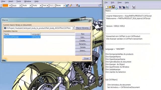Open the Tools menu in CATIA

[19, 1]
